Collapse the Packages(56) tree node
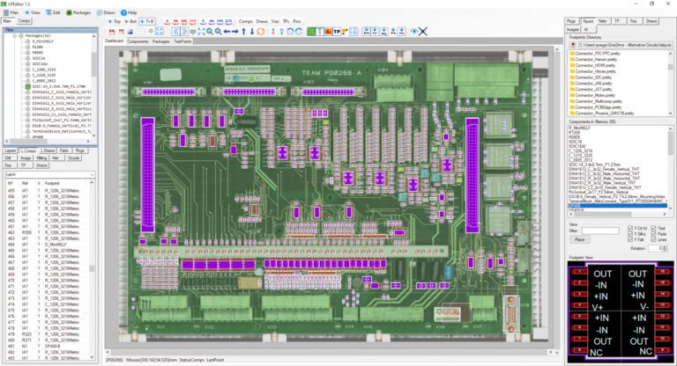 (x=14, y=36)
